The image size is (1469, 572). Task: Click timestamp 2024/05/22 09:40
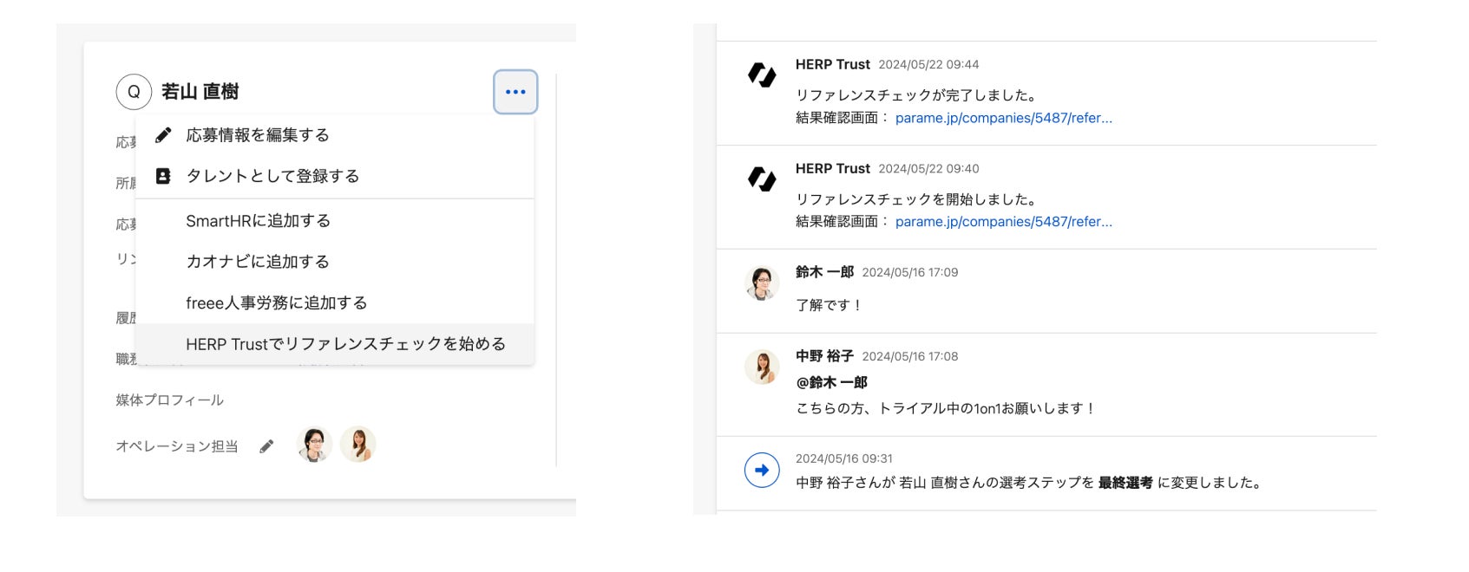928,169
